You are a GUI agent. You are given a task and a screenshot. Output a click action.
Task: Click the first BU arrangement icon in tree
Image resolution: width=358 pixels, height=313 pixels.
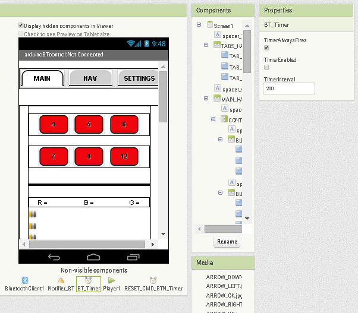tap(231, 139)
